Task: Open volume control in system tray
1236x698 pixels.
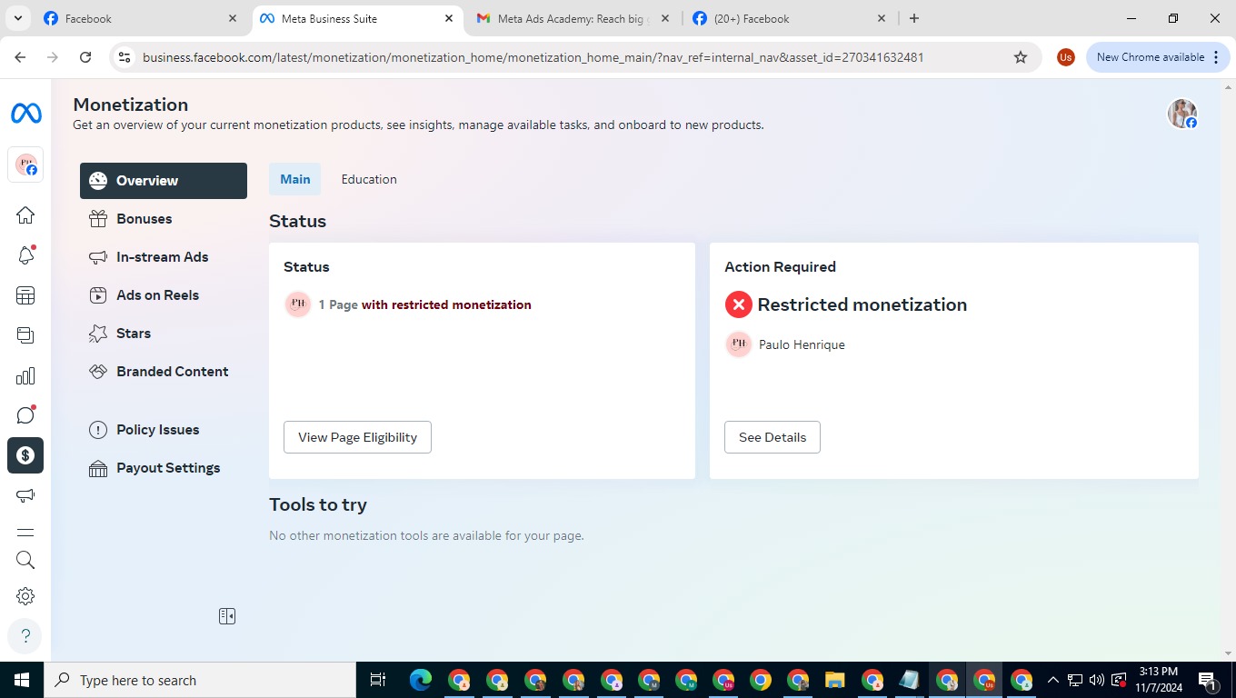Action: [1097, 680]
